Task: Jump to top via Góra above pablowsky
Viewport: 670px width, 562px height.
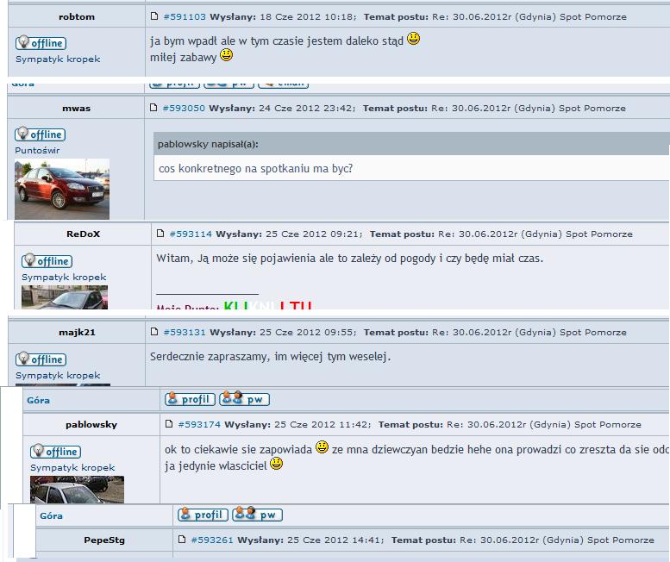Action: click(x=38, y=400)
